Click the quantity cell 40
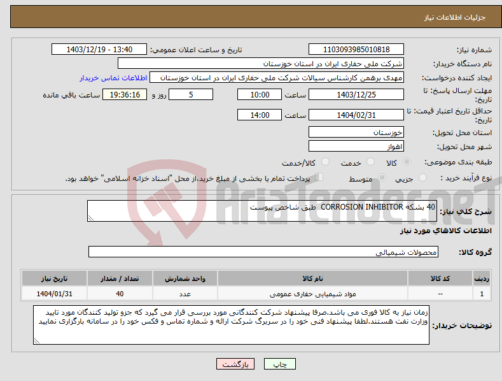The width and height of the screenshot is (502, 381). [x=120, y=294]
